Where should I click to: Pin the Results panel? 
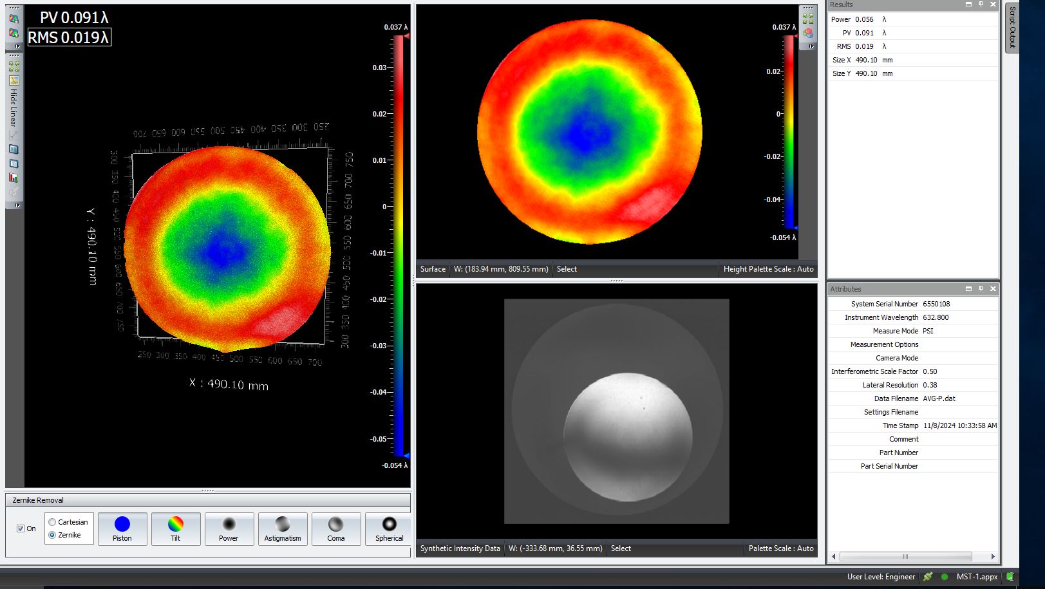coord(981,5)
